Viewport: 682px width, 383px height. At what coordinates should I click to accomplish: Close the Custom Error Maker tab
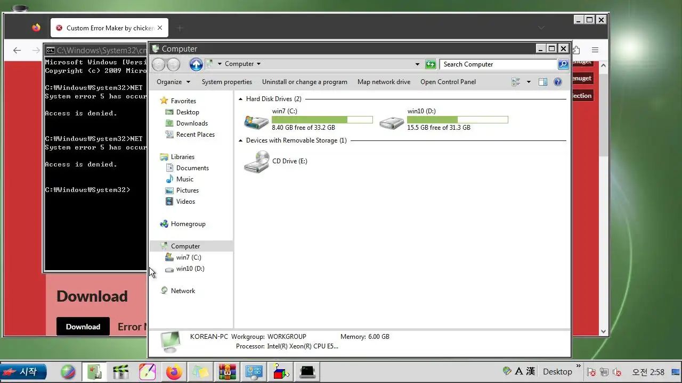[160, 28]
